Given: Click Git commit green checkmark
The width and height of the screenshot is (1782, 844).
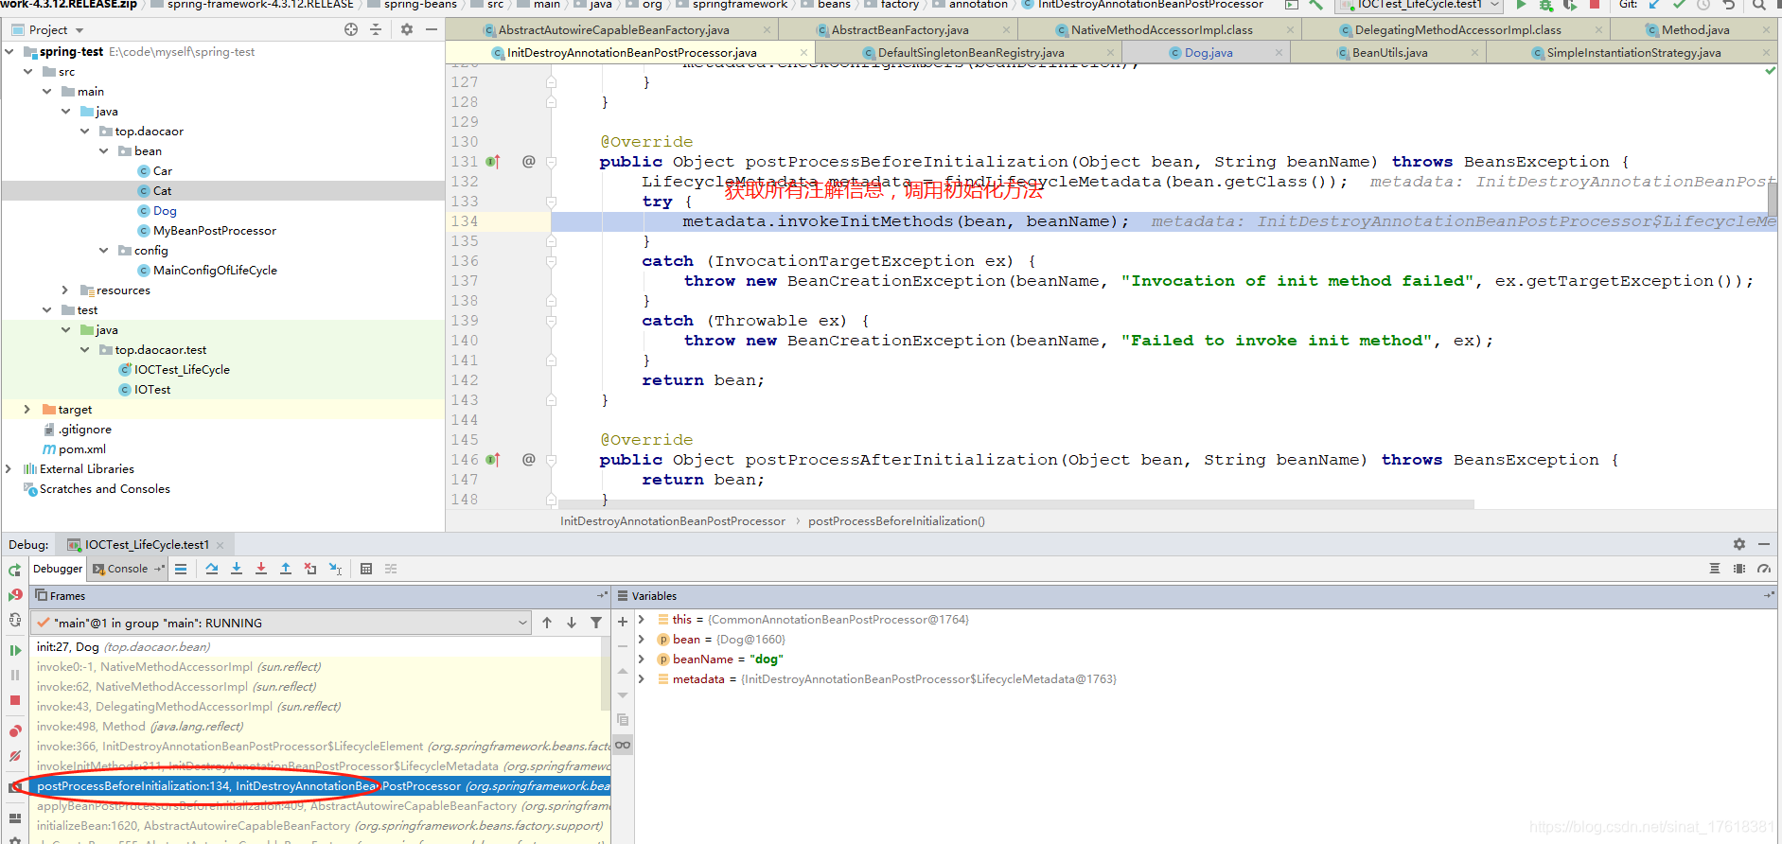Looking at the screenshot, I should click(1680, 5).
